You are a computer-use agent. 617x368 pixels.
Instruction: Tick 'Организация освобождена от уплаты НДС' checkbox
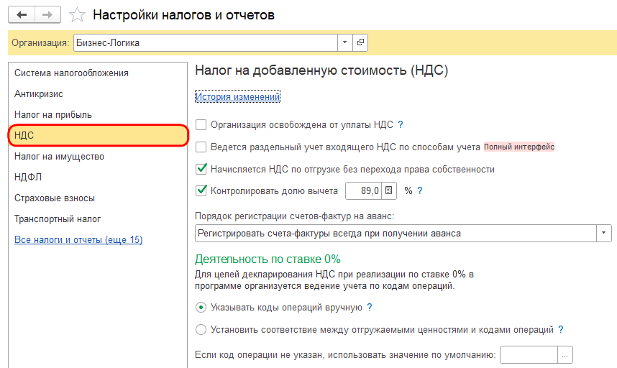pos(201,124)
